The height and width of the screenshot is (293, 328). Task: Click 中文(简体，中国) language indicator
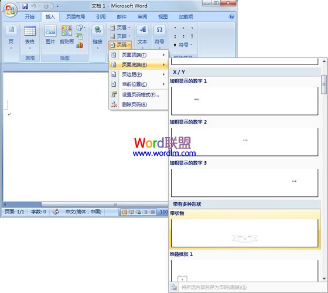[x=83, y=212]
